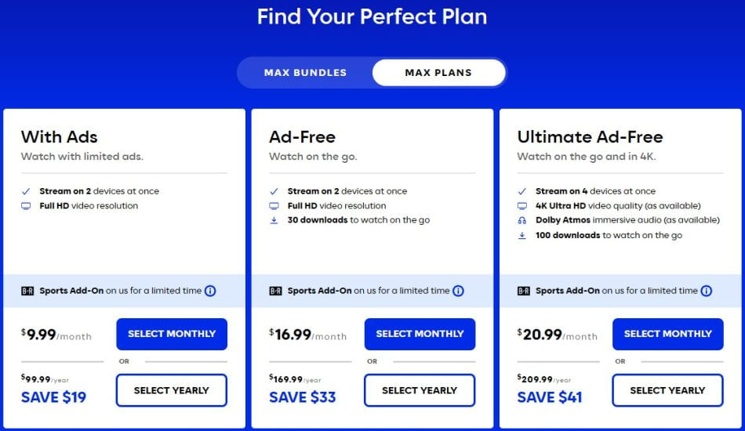Click download icon beside 100 downloads
This screenshot has height=431, width=745.
tap(522, 235)
